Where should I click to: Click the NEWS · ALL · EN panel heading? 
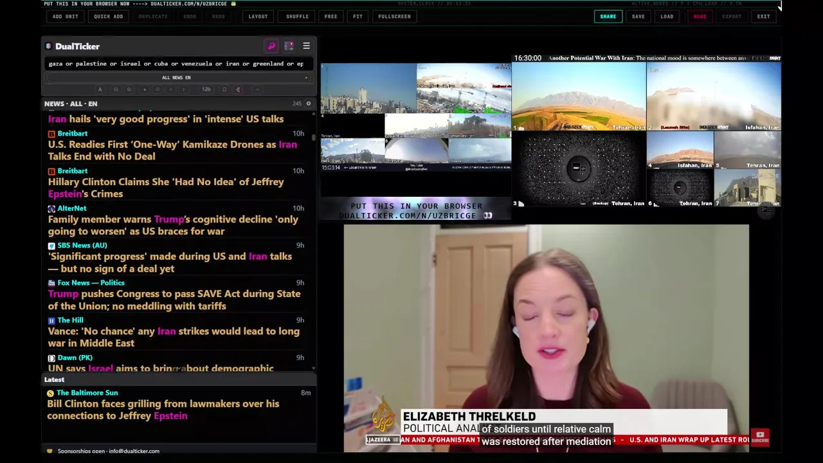click(71, 104)
